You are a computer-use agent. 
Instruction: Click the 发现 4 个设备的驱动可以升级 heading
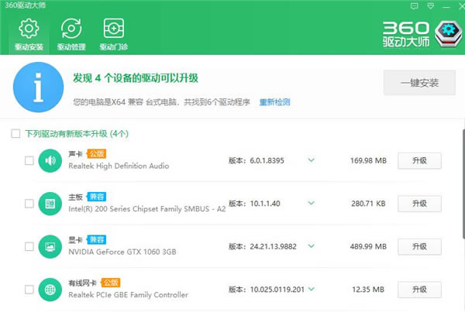(136, 78)
